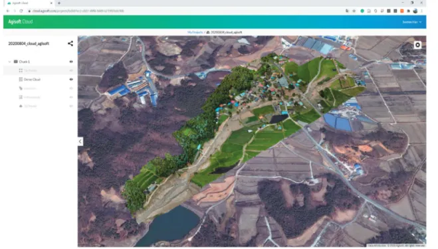Go forward in the browser
This screenshot has height=249, width=438.
click(15, 11)
